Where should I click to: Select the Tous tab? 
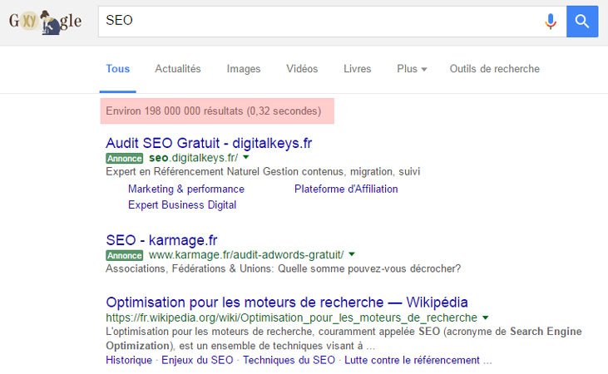point(118,69)
